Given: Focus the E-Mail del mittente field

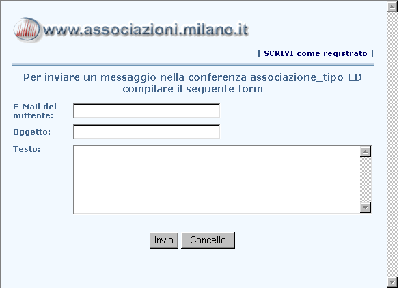Looking at the screenshot, I should 147,111.
